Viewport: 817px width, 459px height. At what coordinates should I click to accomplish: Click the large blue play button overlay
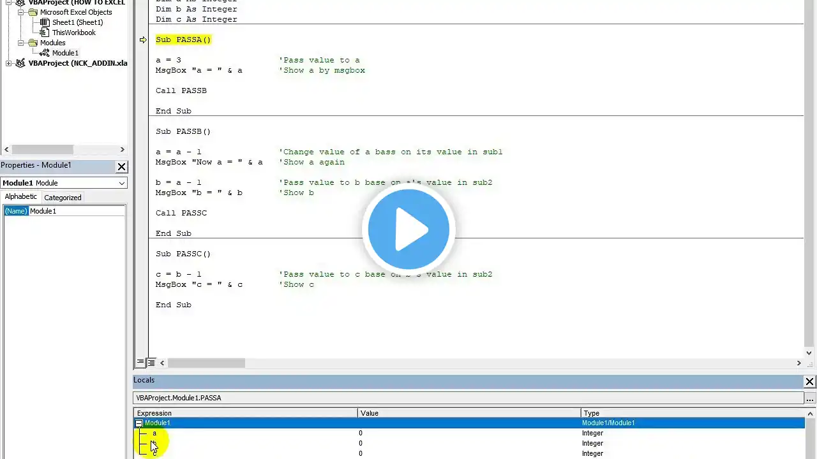pyautogui.click(x=408, y=229)
